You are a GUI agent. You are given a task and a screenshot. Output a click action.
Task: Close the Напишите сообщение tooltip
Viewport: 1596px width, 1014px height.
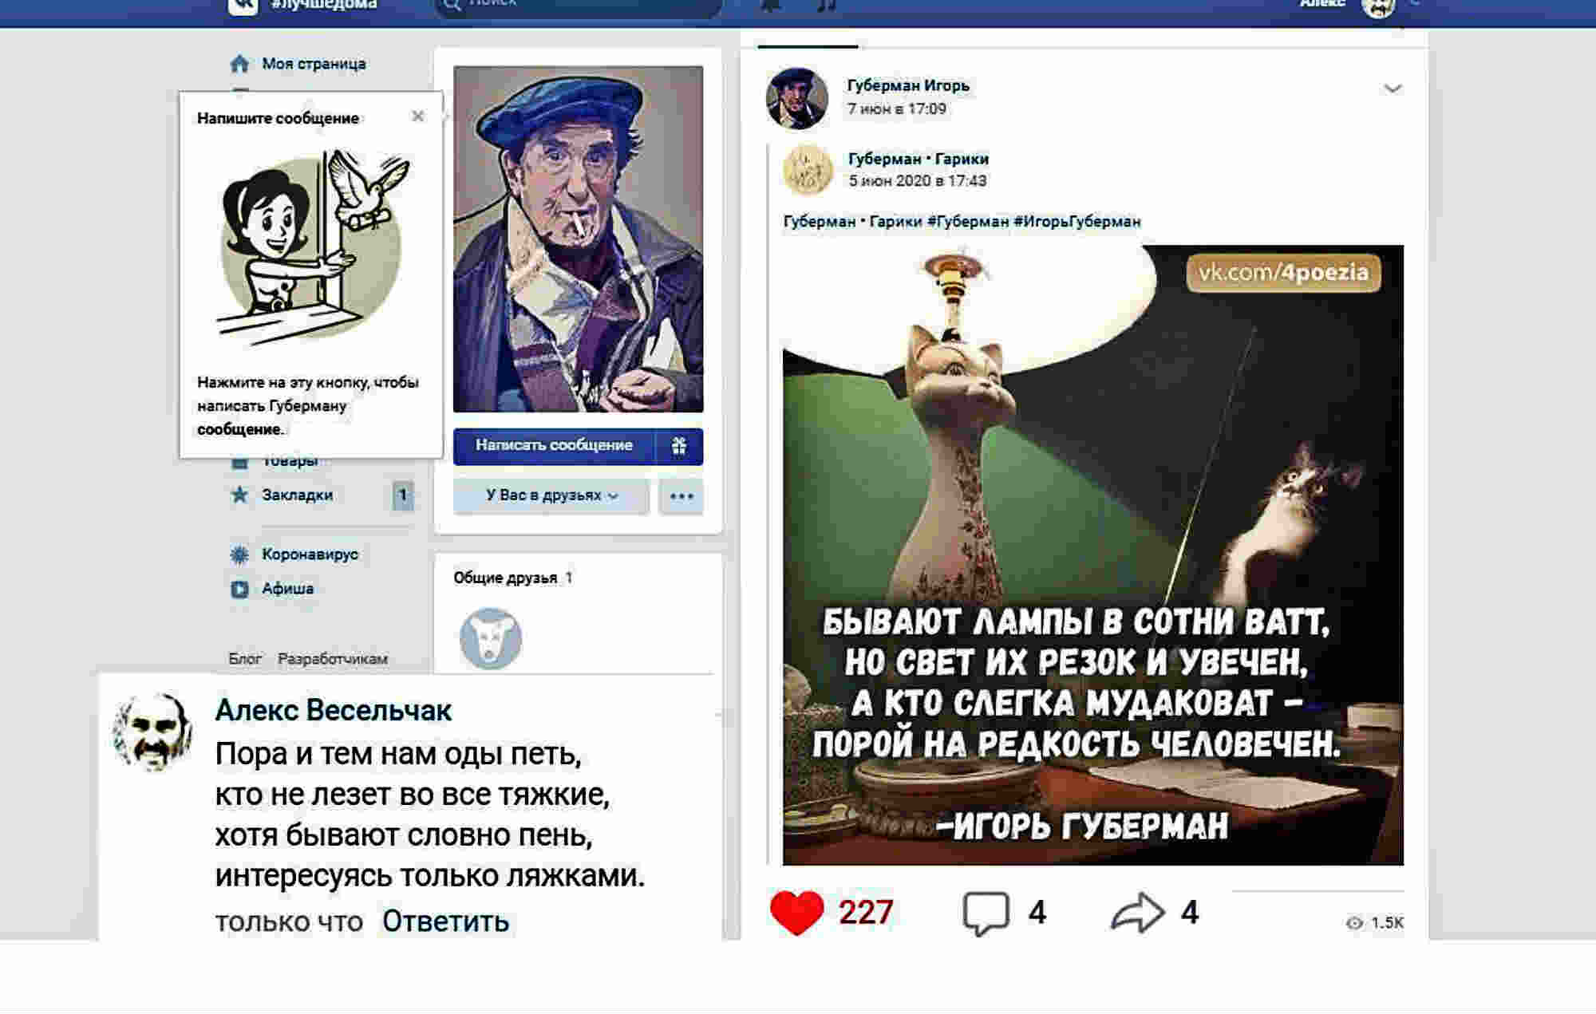418,116
